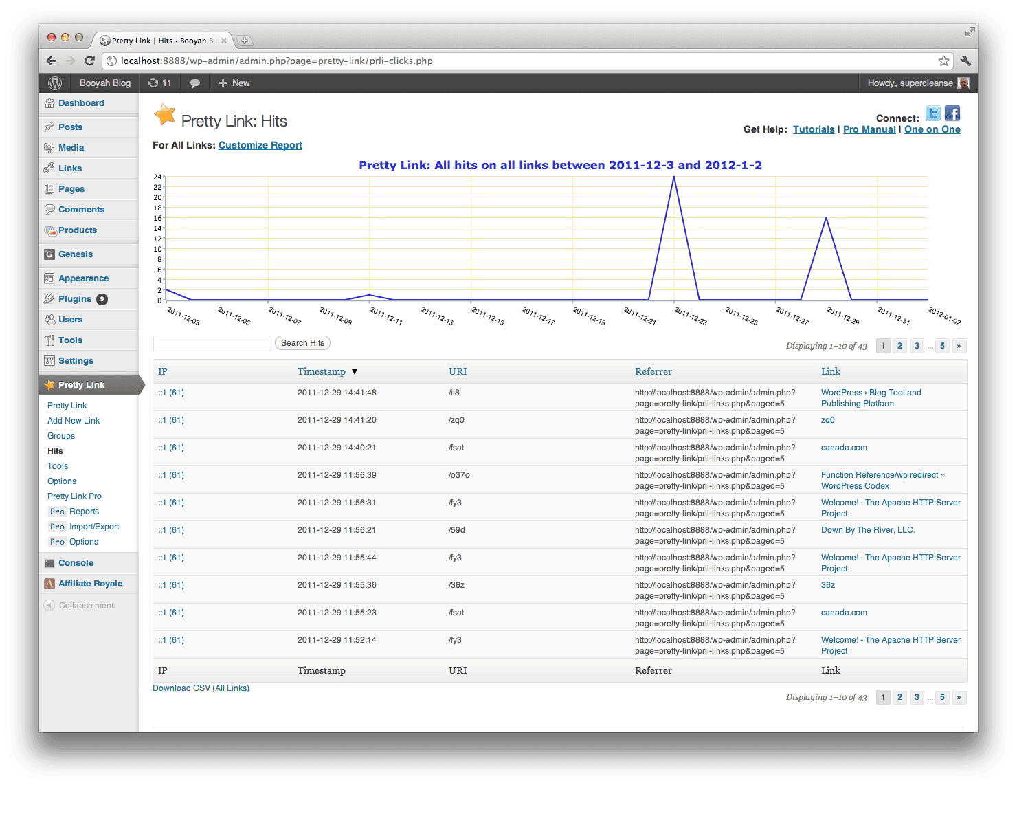Image resolution: width=1017 pixels, height=834 pixels.
Task: Sort table by IP column header
Action: pyautogui.click(x=163, y=371)
